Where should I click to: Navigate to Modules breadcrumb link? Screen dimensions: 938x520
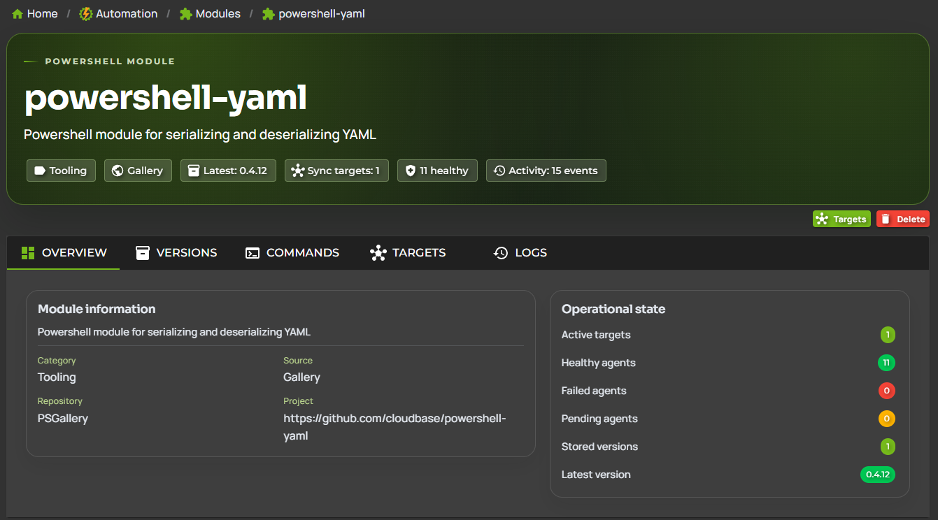(x=210, y=14)
